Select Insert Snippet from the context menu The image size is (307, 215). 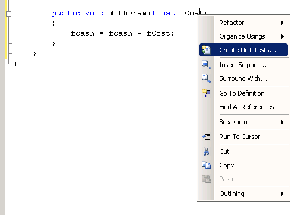click(x=243, y=65)
